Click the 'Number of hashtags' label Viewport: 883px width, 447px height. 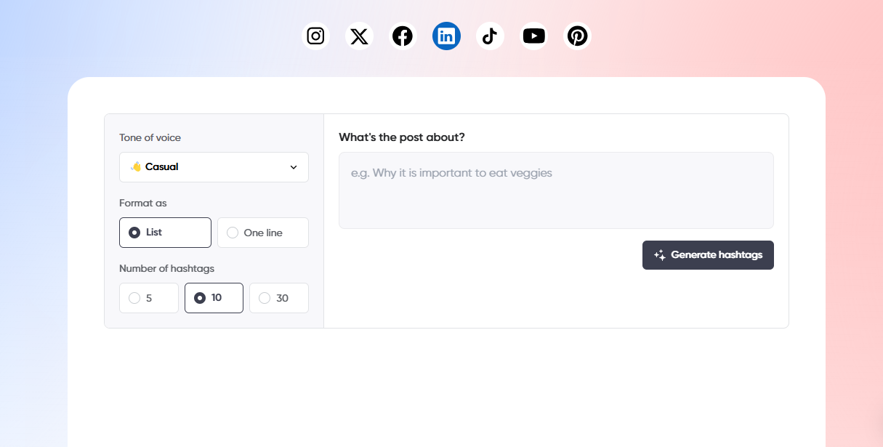click(x=167, y=268)
